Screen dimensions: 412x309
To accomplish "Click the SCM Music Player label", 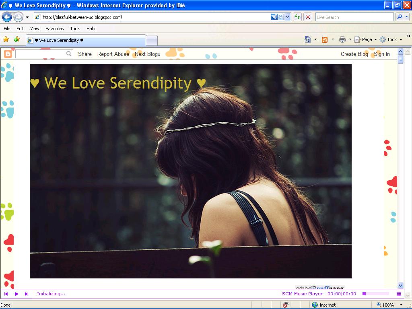I will (x=302, y=294).
